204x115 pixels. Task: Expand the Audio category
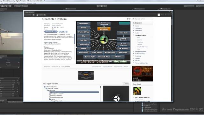(134, 33)
